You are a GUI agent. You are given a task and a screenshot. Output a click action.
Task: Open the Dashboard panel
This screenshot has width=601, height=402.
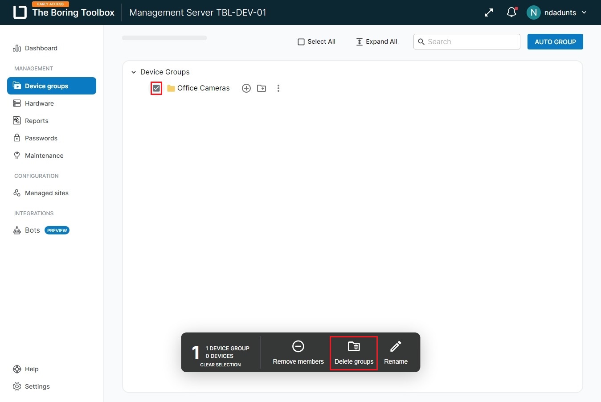point(41,48)
